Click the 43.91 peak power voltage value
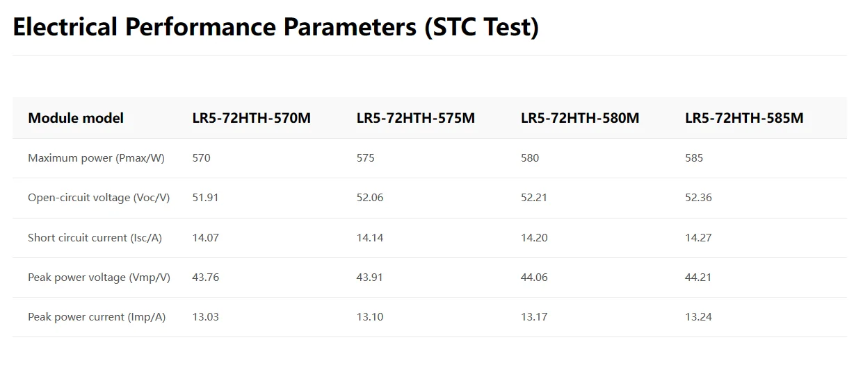 pyautogui.click(x=369, y=278)
